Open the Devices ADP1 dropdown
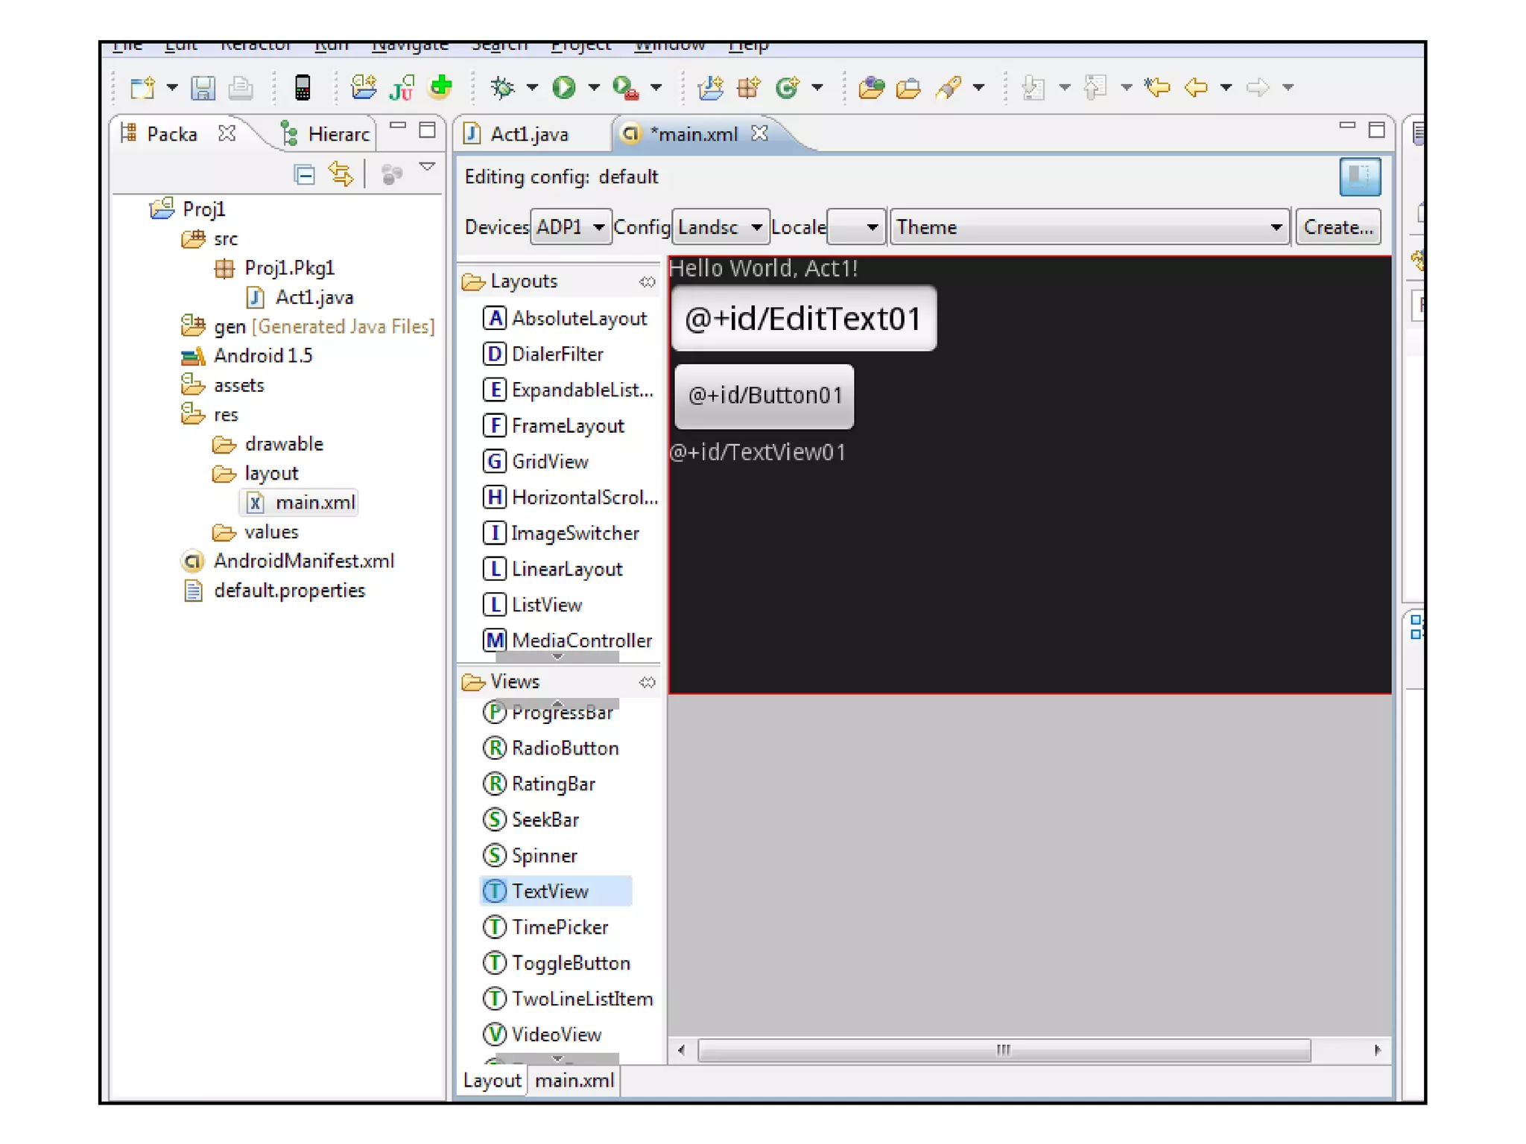The height and width of the screenshot is (1144, 1526). tap(571, 227)
